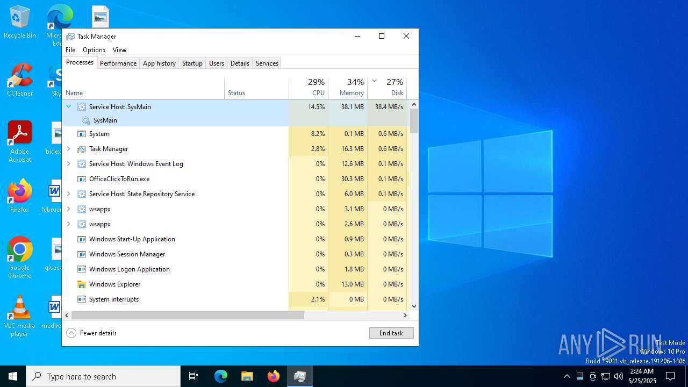Collapse the Service Host: SysMain group
Screen dimensions: 688x387
69,107
